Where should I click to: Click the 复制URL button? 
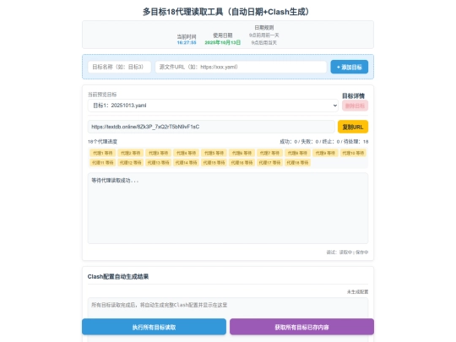pyautogui.click(x=353, y=127)
